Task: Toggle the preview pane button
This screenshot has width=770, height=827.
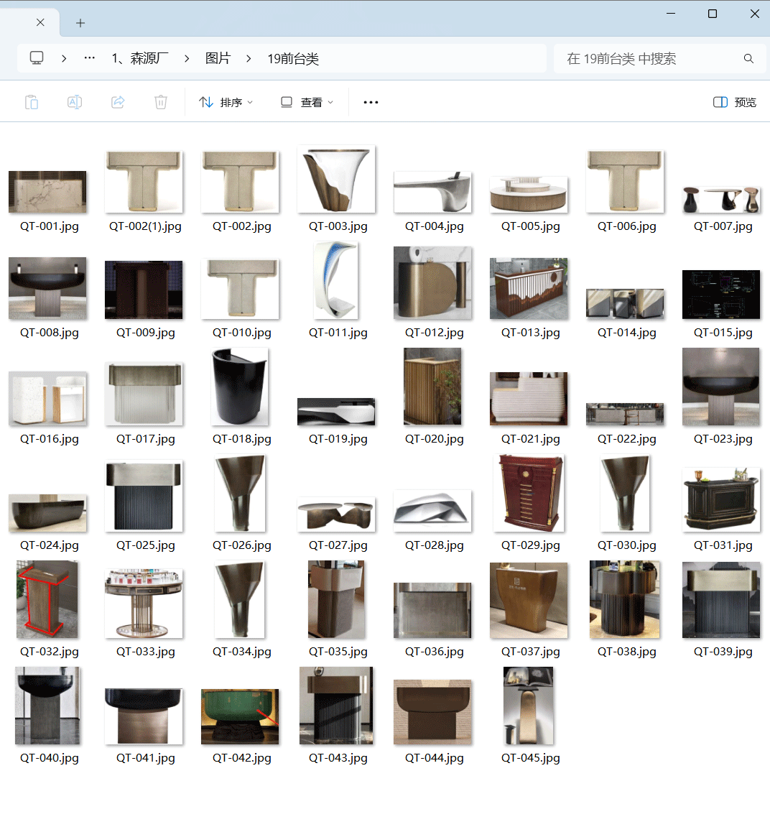Action: (734, 102)
